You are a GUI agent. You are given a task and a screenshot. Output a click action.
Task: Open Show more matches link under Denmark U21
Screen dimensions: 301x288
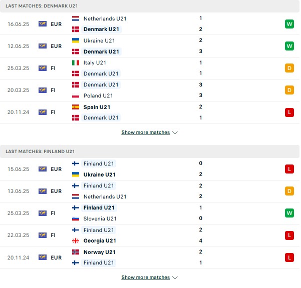(146, 132)
